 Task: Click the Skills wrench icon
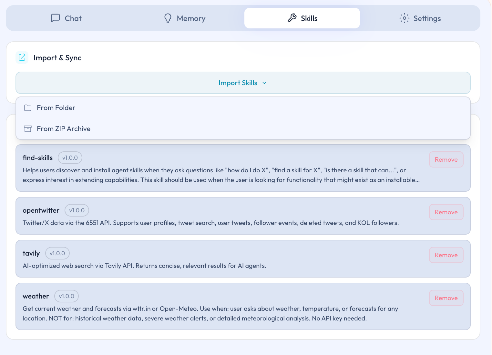tap(292, 18)
